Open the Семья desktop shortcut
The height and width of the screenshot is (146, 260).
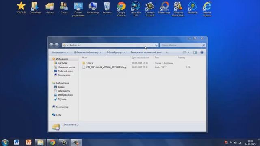64,7
